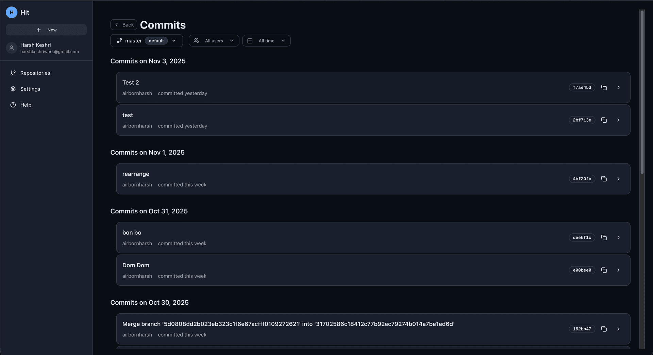Click the H avatar at the sidebar top
Screen dimensions: 653x355
(12, 12)
